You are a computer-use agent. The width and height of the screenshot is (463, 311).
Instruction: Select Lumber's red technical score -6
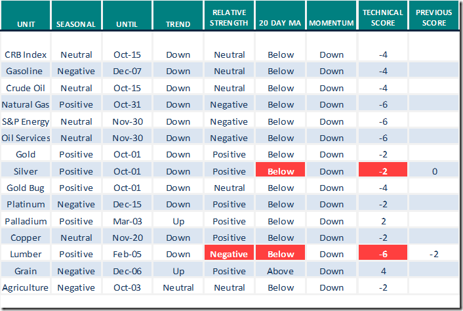coord(384,254)
